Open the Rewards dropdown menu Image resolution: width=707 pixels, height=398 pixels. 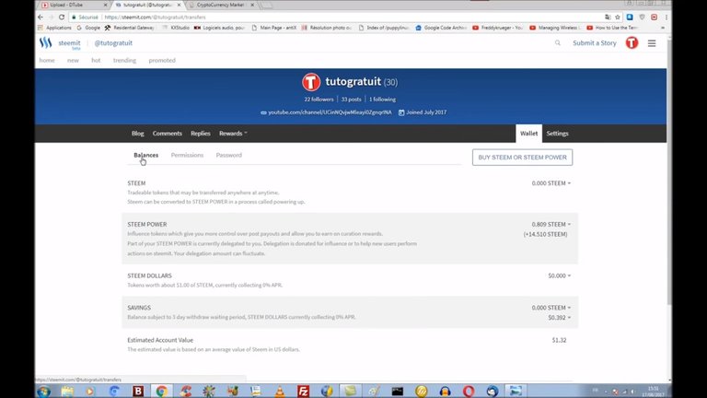point(233,134)
